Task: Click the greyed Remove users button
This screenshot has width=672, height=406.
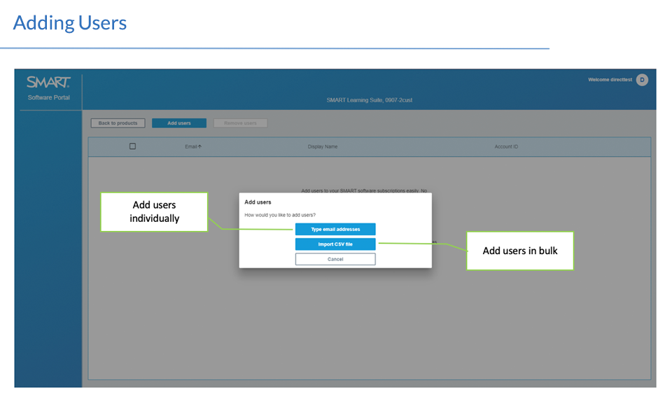Action: pos(240,123)
